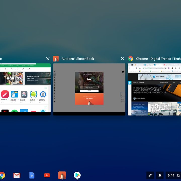Open Chrome from the shelf
The image size is (181, 181).
point(3,175)
